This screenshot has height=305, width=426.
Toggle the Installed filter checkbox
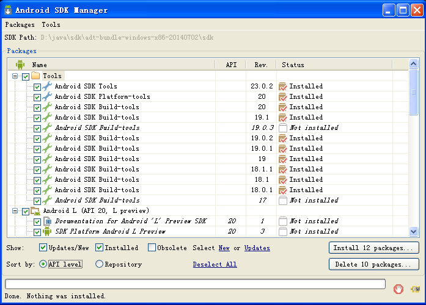click(x=99, y=247)
